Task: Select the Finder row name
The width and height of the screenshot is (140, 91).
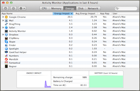Action: tap(12, 45)
